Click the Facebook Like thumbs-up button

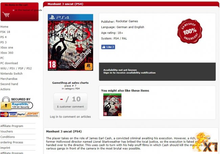click(x=108, y=47)
